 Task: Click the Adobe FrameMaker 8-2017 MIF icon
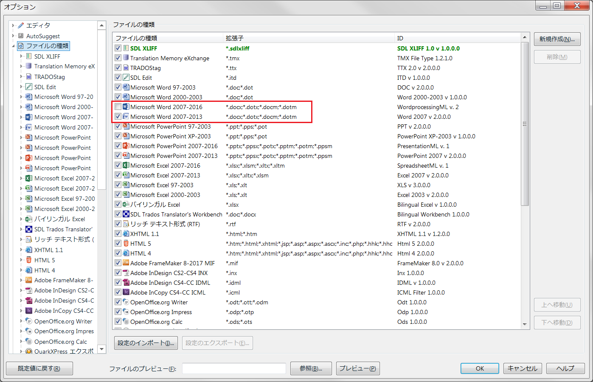coord(126,263)
